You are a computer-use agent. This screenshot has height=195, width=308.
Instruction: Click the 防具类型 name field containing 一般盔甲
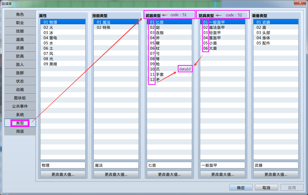point(223,165)
